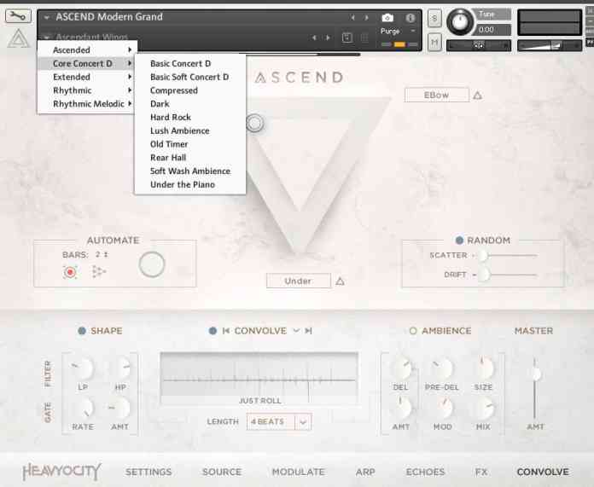Toggle the CONVOLVE power button

(x=213, y=331)
